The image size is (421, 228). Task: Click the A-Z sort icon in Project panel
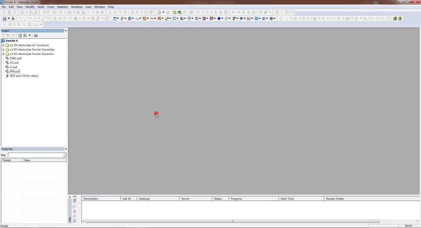coord(25,35)
